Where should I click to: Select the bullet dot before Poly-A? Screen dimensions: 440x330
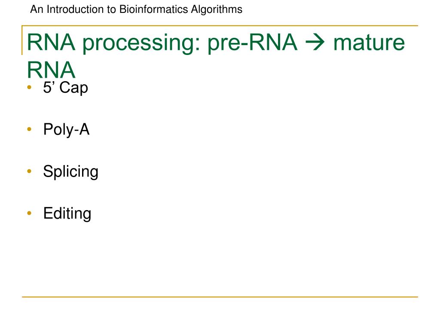(29, 129)
